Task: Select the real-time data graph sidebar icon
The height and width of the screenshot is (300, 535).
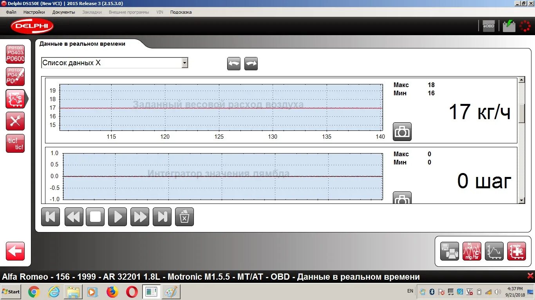Action: 16,99
